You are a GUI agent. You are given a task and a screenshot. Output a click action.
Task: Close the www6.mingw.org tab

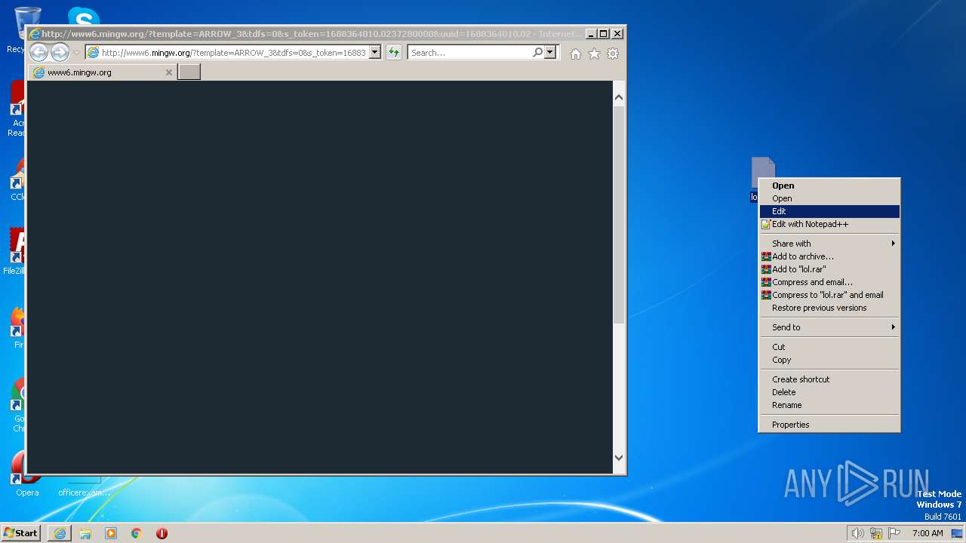point(169,72)
